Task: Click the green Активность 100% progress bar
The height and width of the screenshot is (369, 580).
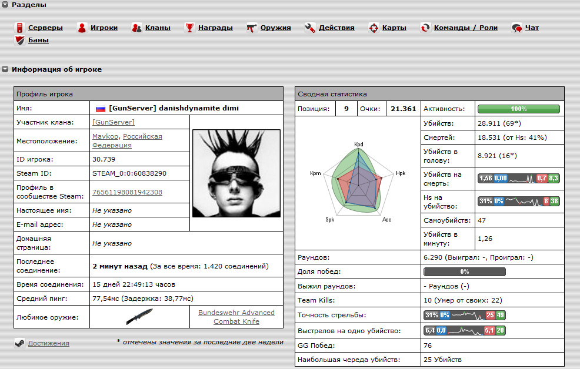Action: coord(518,109)
